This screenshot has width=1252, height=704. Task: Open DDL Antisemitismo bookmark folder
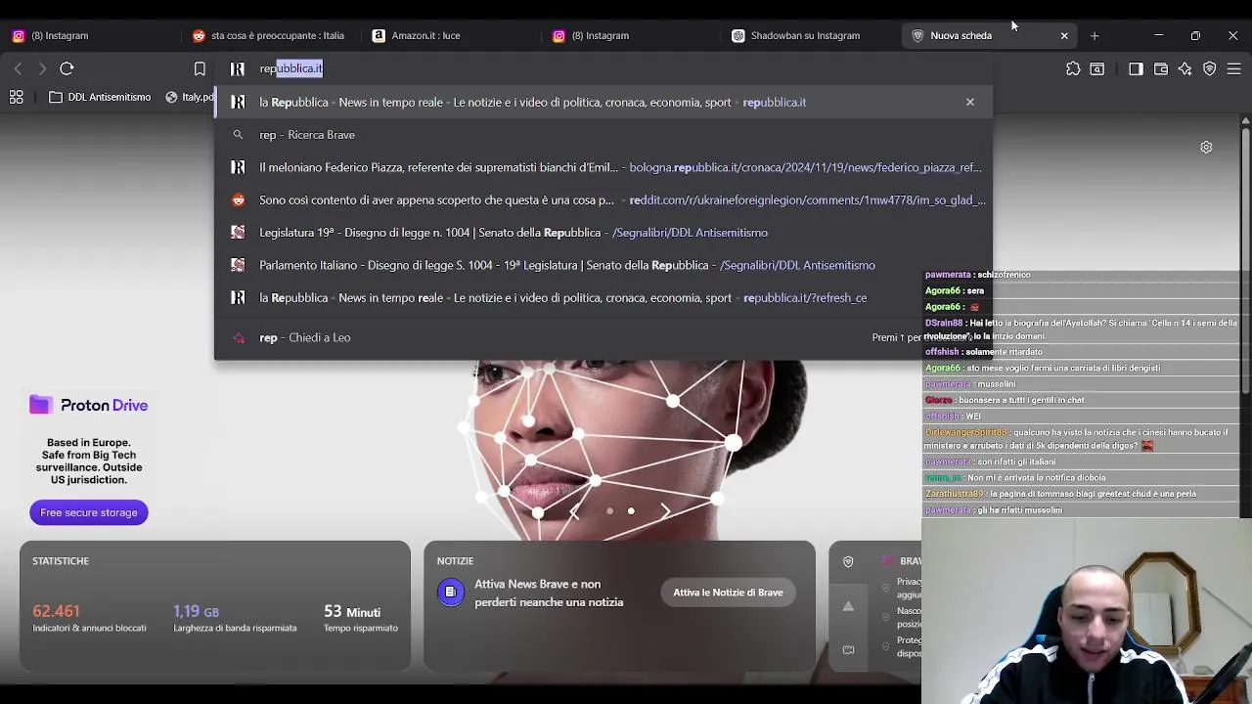(x=100, y=97)
